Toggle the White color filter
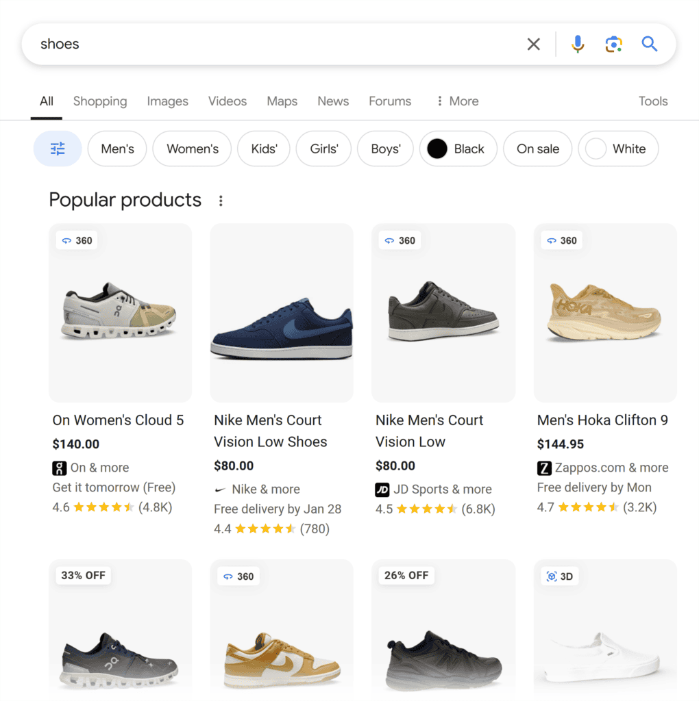This screenshot has width=699, height=701. 618,149
